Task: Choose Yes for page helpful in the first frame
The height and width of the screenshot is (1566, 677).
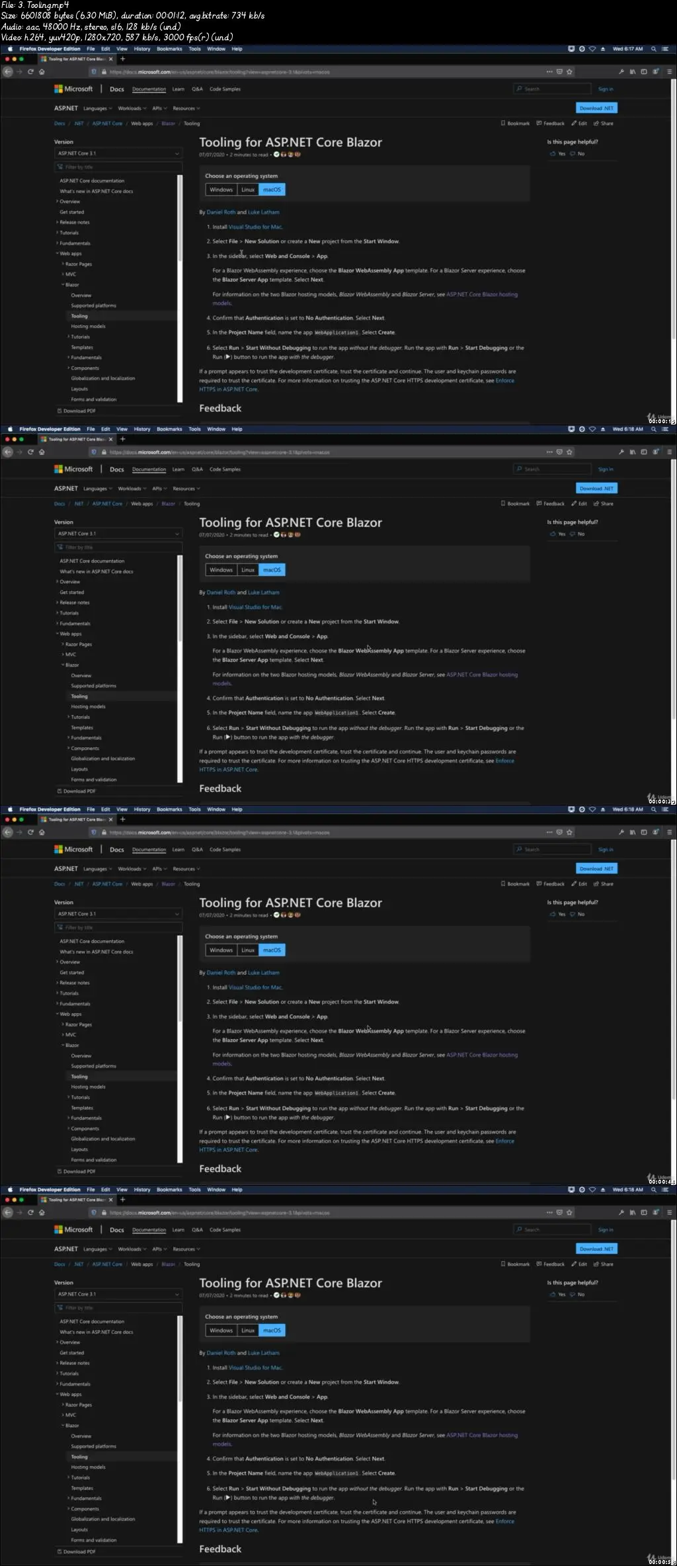Action: (557, 153)
